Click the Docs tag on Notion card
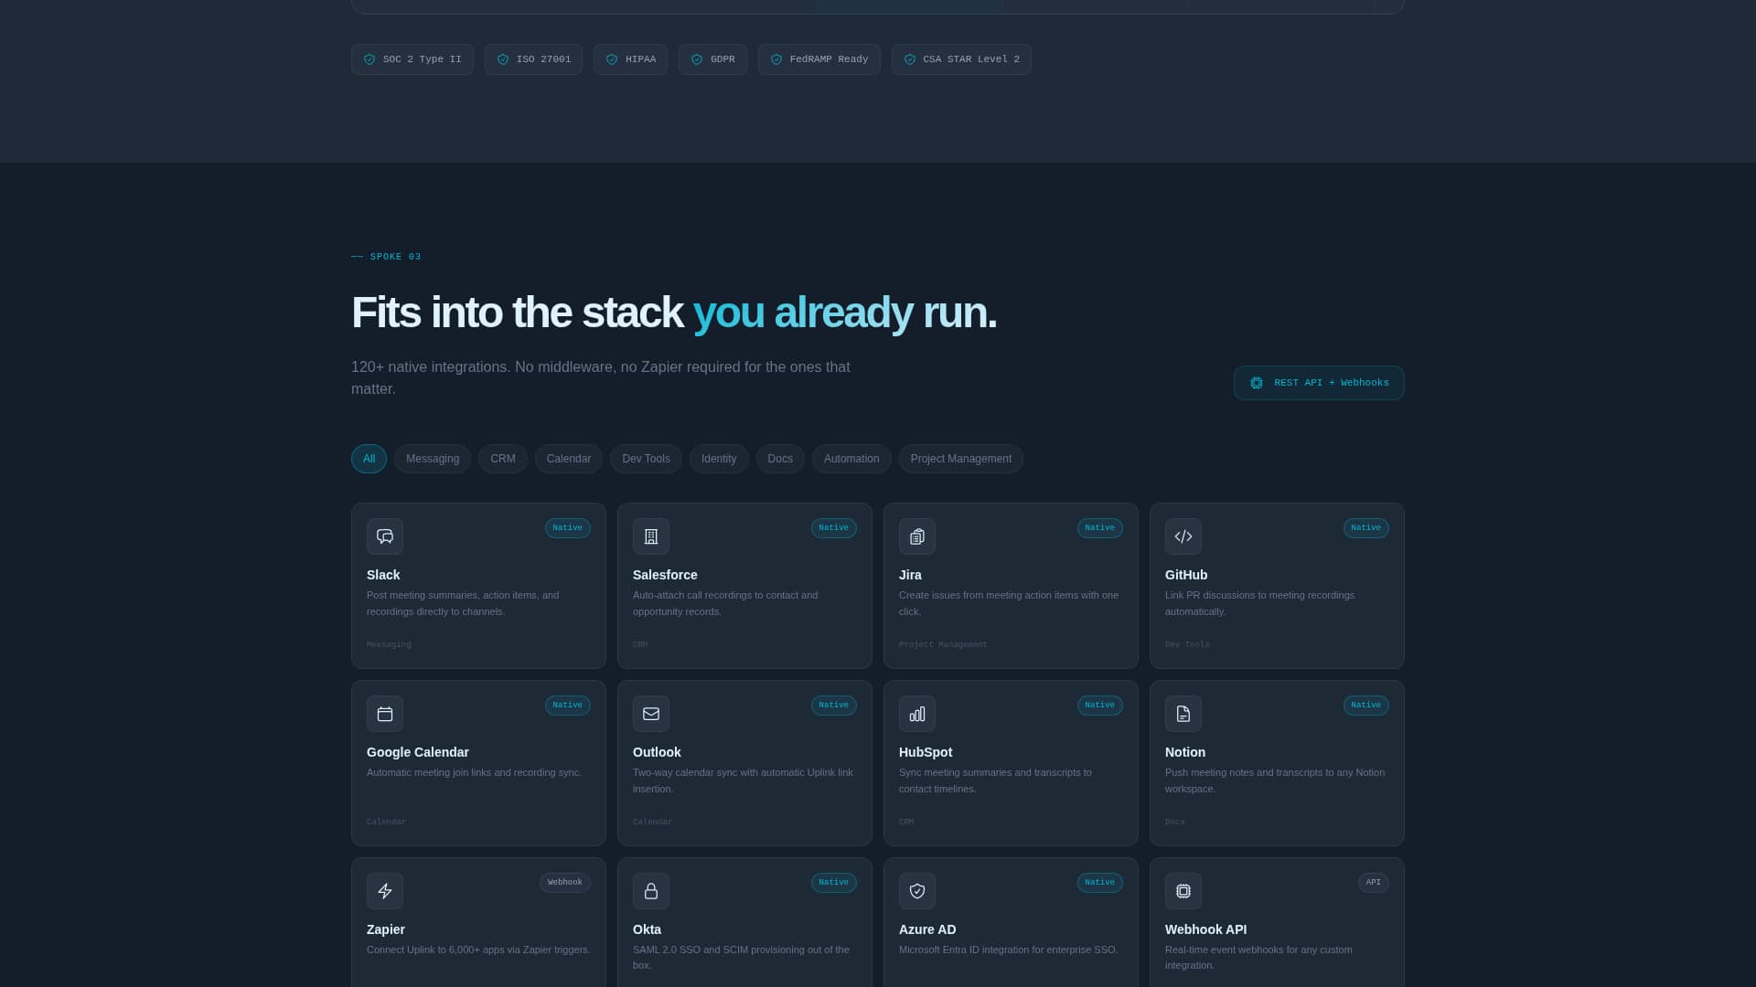The width and height of the screenshot is (1756, 987). pyautogui.click(x=1174, y=822)
